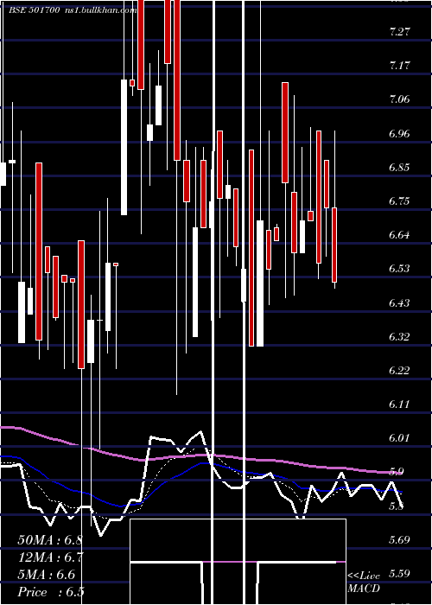The image size is (432, 605).
Task: Click the Price : 6.5 readout
Action: tap(51, 592)
